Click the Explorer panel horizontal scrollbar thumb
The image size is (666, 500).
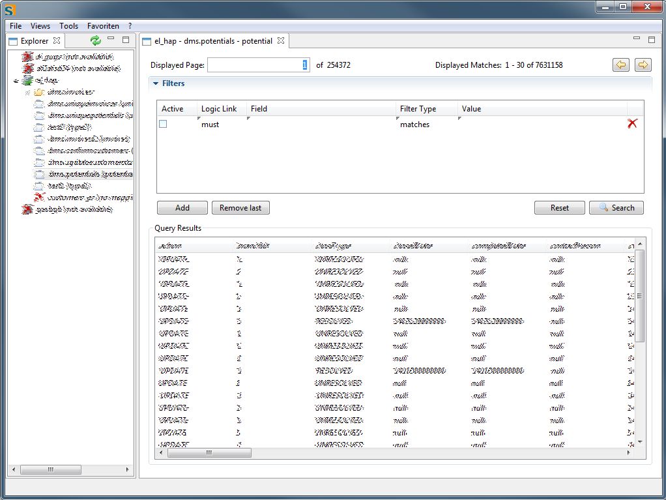[x=51, y=469]
